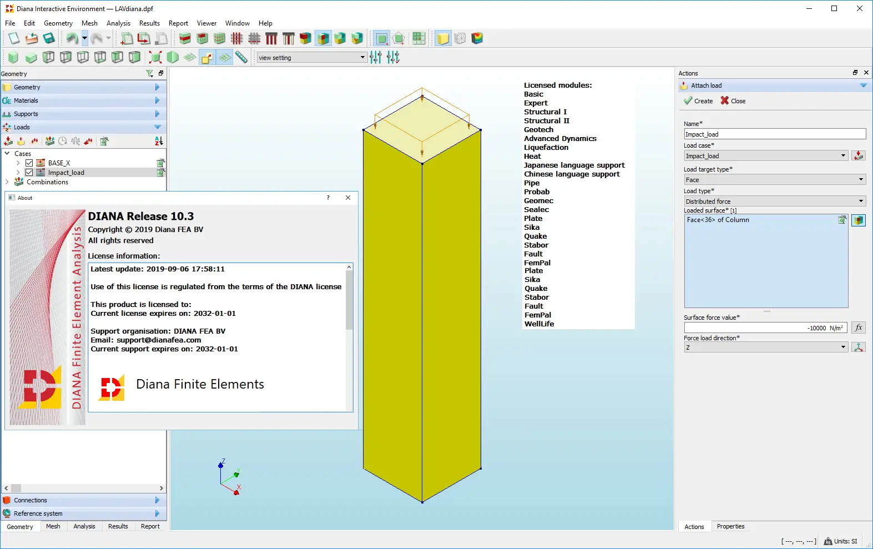
Task: Delete the Impact_load case trash icon
Action: tap(160, 173)
